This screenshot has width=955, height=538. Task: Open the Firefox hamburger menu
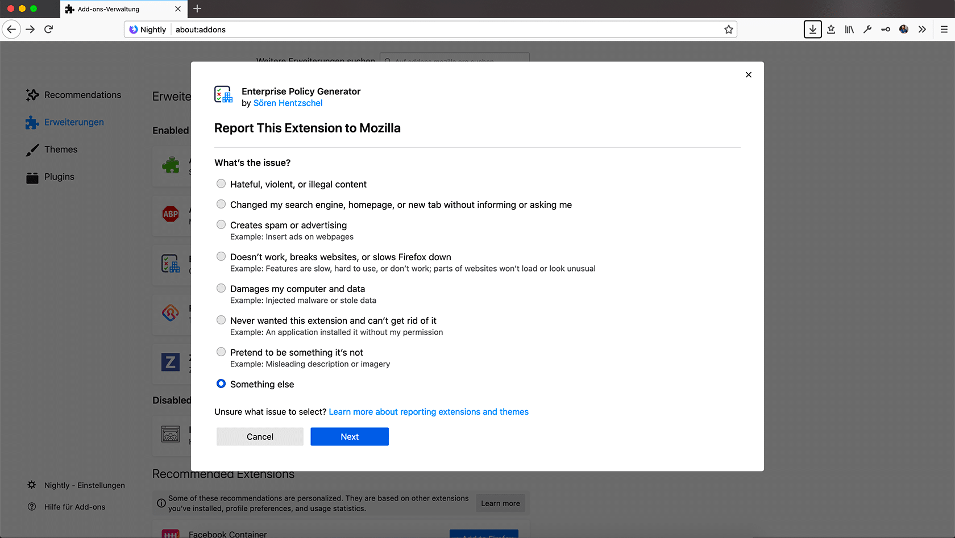point(944,30)
